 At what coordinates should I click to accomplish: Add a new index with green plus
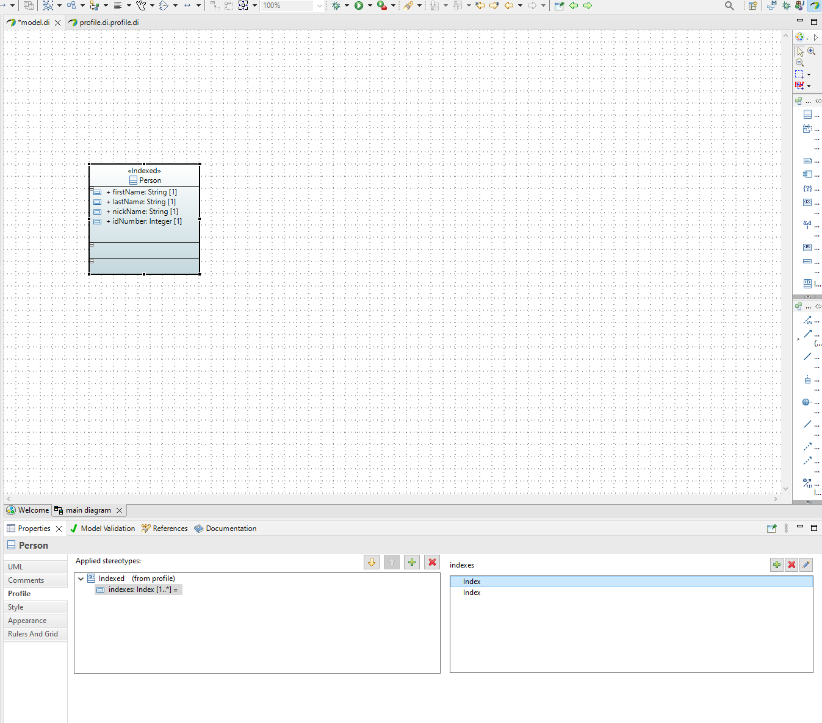776,565
